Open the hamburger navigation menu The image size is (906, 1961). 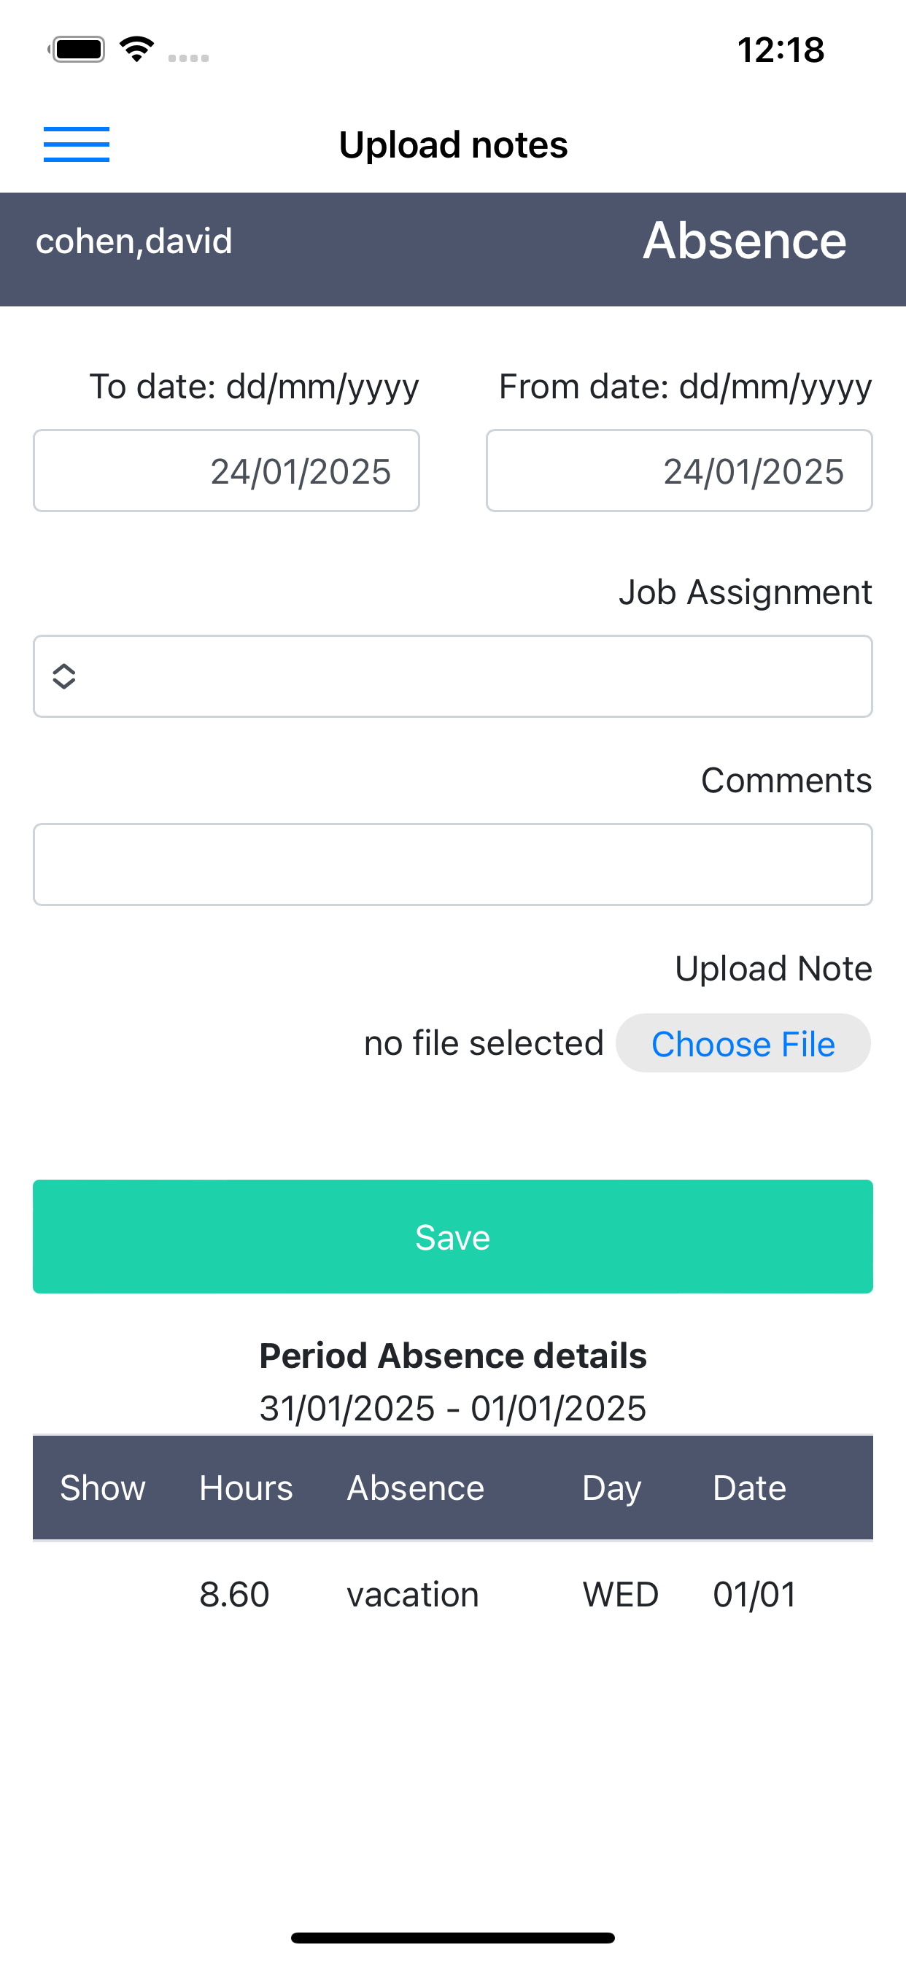click(x=76, y=144)
